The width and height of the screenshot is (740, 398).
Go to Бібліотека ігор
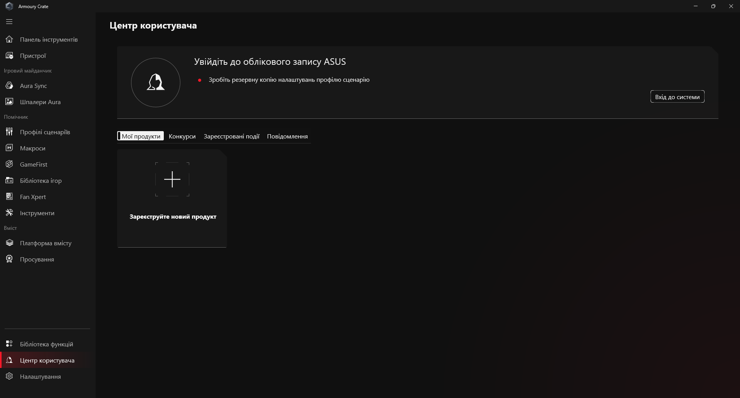tap(48, 180)
